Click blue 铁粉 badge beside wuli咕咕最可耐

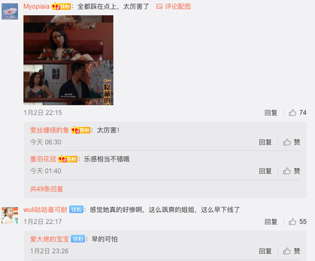(x=76, y=210)
